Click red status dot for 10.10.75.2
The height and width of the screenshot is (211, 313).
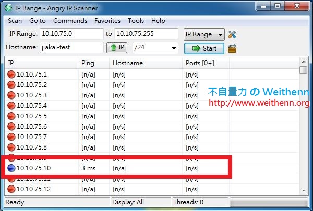[11, 85]
